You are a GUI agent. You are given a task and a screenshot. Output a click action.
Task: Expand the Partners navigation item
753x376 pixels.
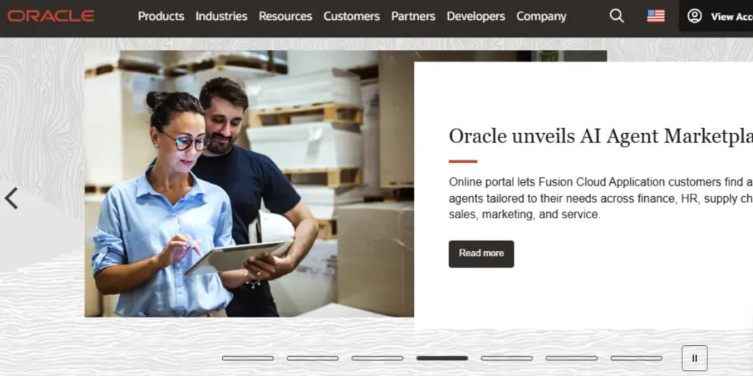413,16
